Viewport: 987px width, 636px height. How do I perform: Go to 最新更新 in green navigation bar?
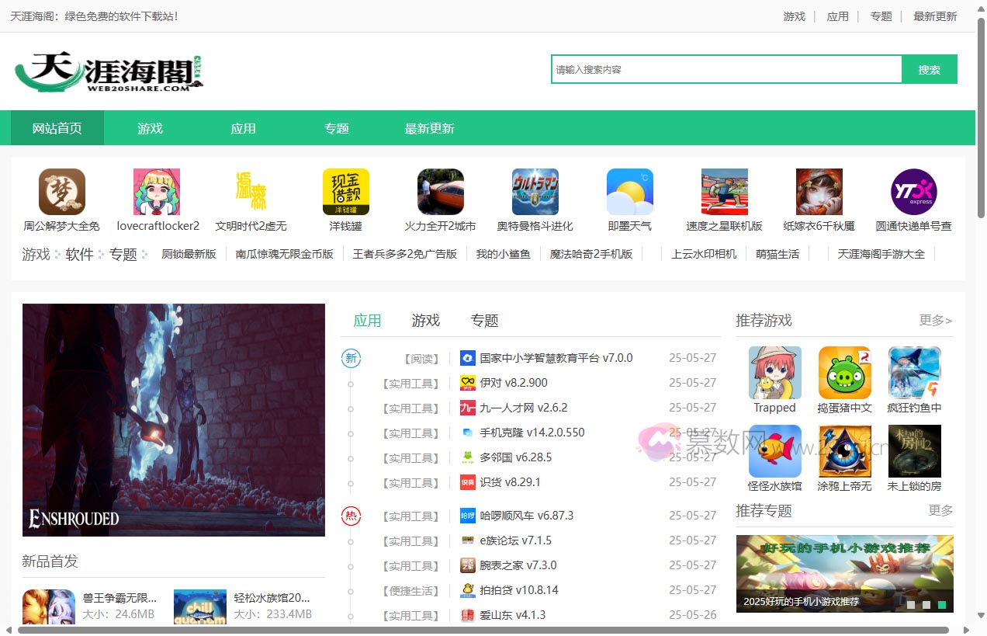pyautogui.click(x=429, y=128)
